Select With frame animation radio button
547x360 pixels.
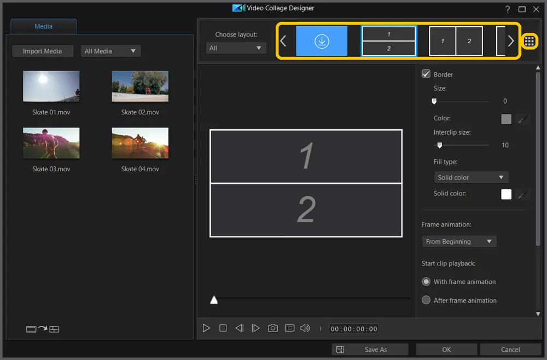click(x=426, y=282)
